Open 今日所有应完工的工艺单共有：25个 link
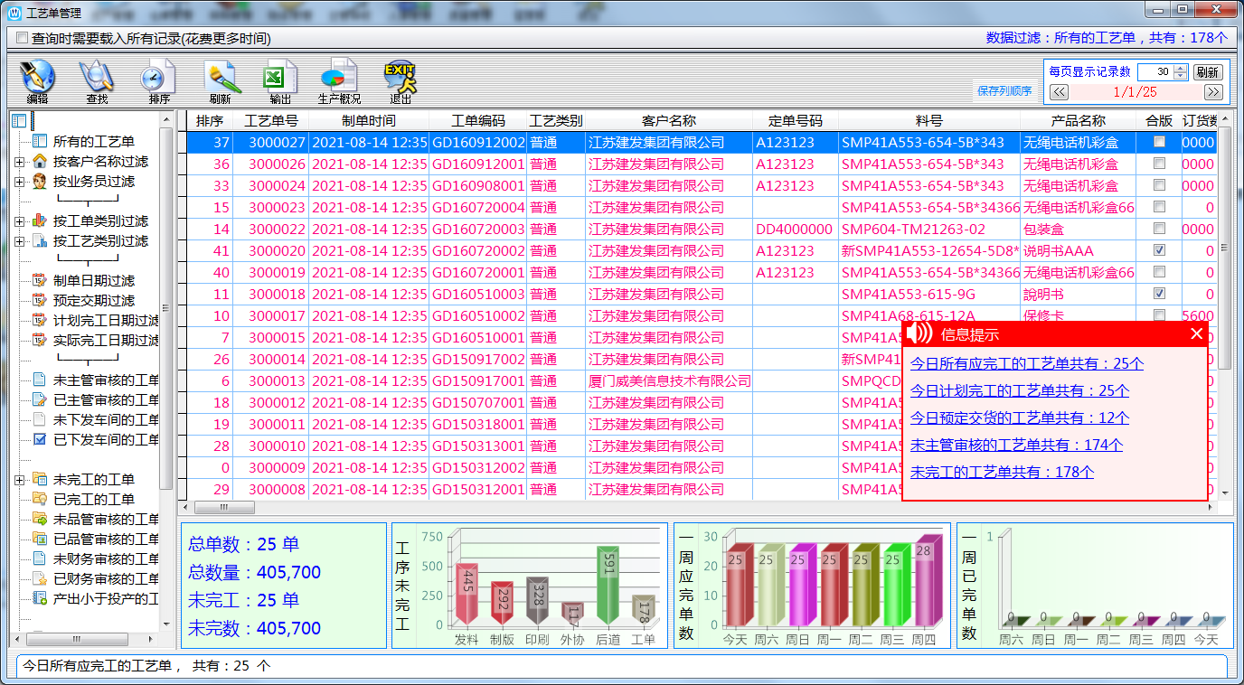The width and height of the screenshot is (1244, 685). pyautogui.click(x=1026, y=363)
